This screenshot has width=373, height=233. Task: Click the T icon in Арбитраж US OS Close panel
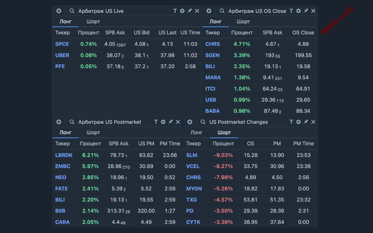coord(291,11)
